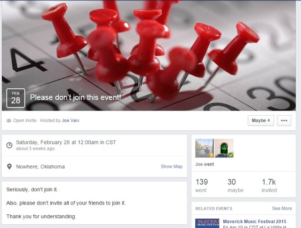Click the Maverick Music Festival thumbnail image
Viewport: 301px width, 228px height.
click(207, 223)
